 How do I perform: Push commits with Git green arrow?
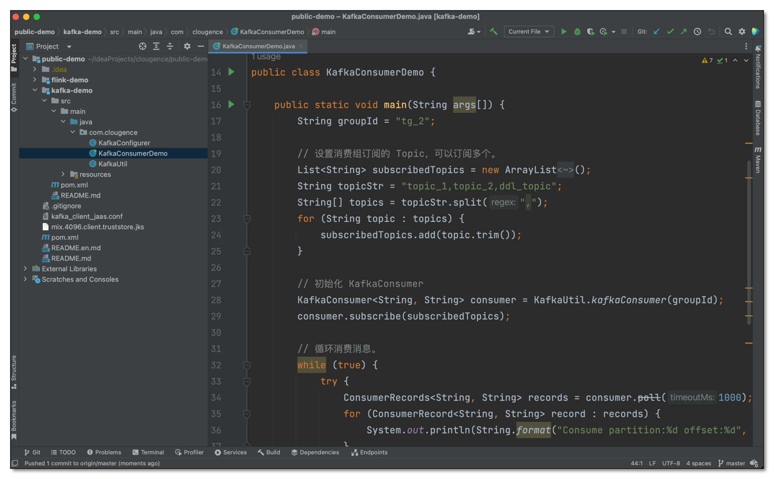684,31
